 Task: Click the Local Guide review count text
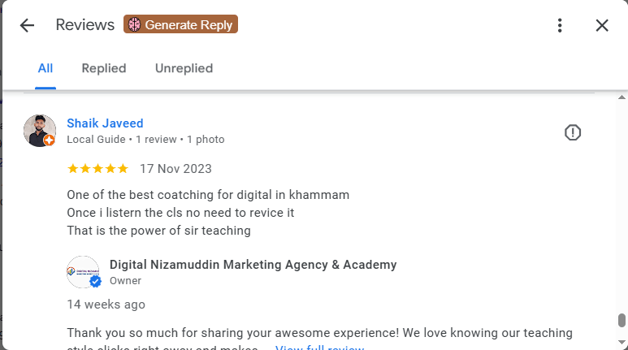pyautogui.click(x=145, y=140)
